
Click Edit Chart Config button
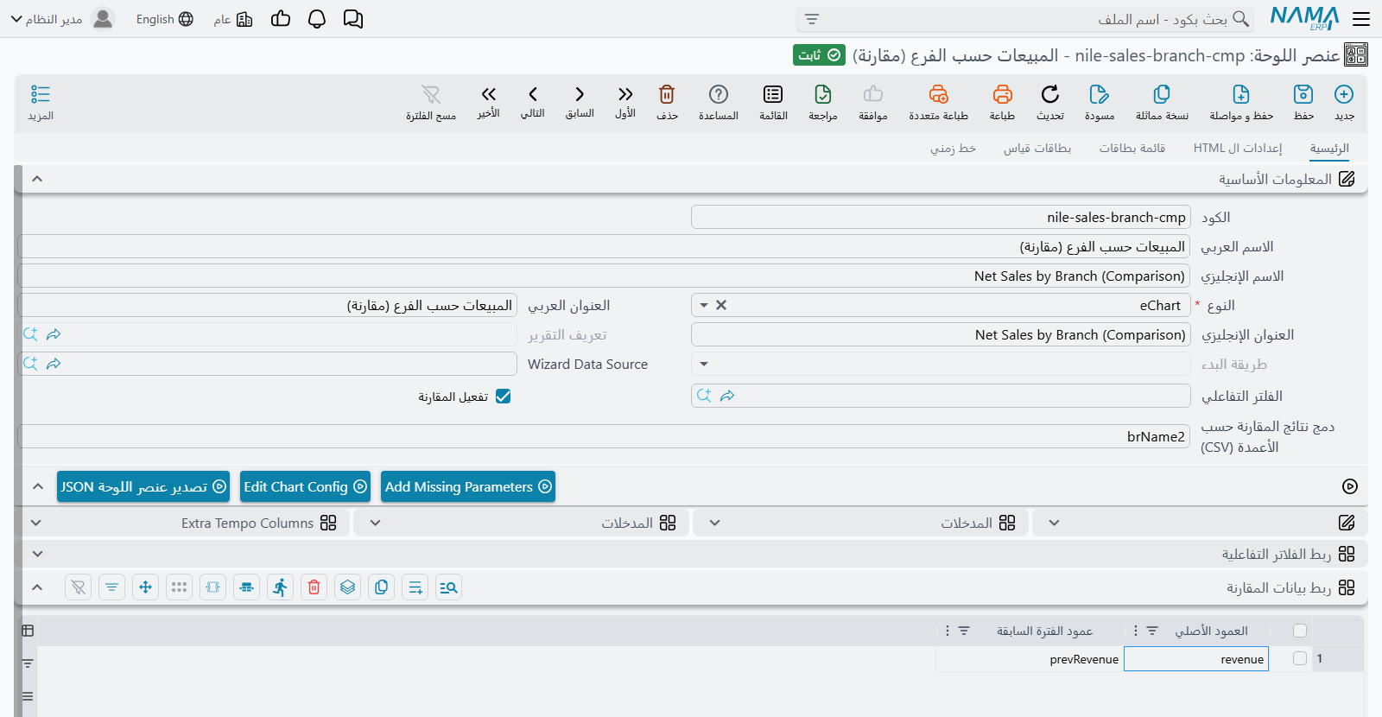[x=305, y=486]
